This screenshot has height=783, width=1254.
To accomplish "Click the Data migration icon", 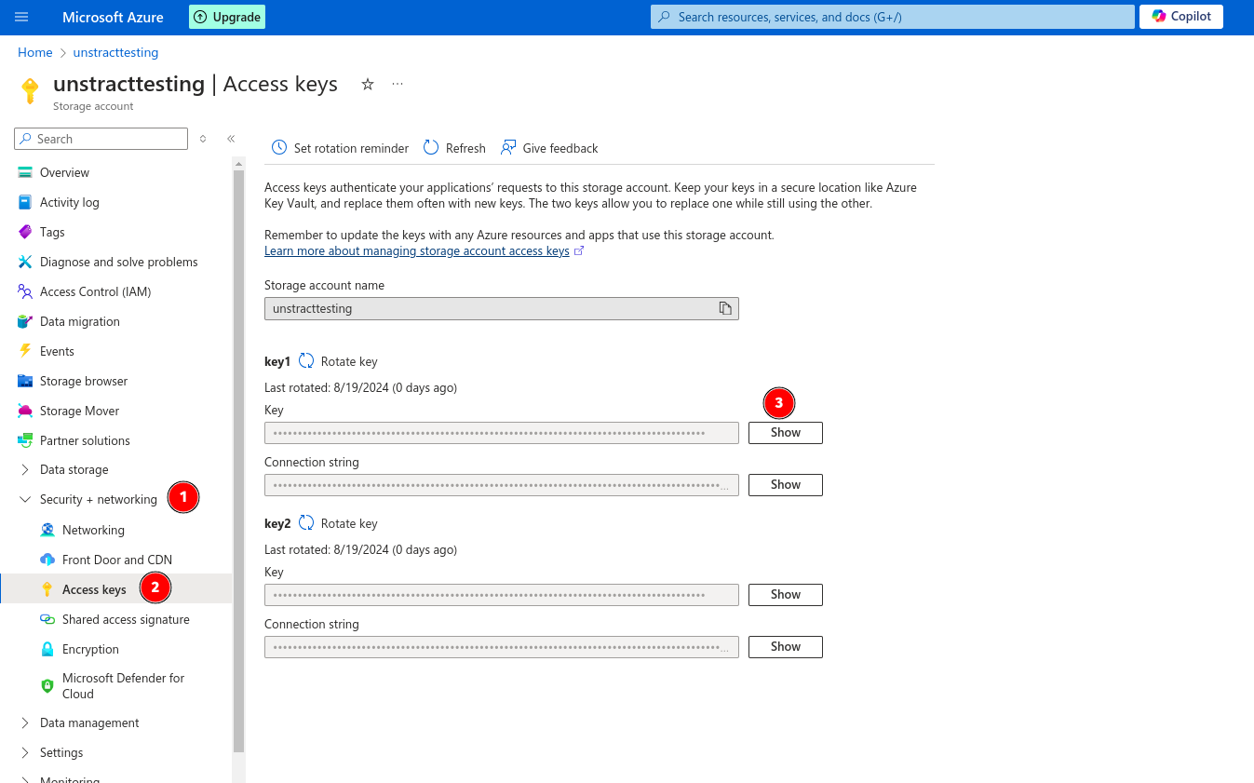I will (x=25, y=321).
